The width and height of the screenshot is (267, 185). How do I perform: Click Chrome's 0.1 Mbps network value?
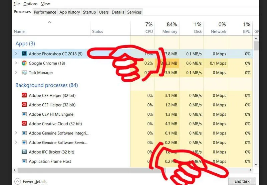coord(218,63)
